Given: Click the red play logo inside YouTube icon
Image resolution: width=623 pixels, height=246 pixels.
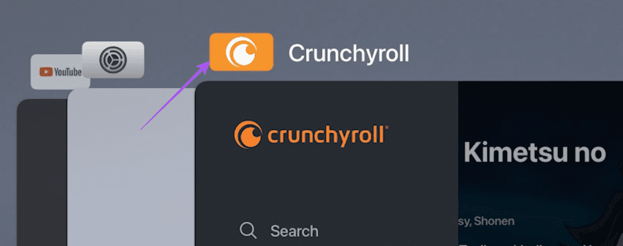Looking at the screenshot, I should pyautogui.click(x=46, y=72).
